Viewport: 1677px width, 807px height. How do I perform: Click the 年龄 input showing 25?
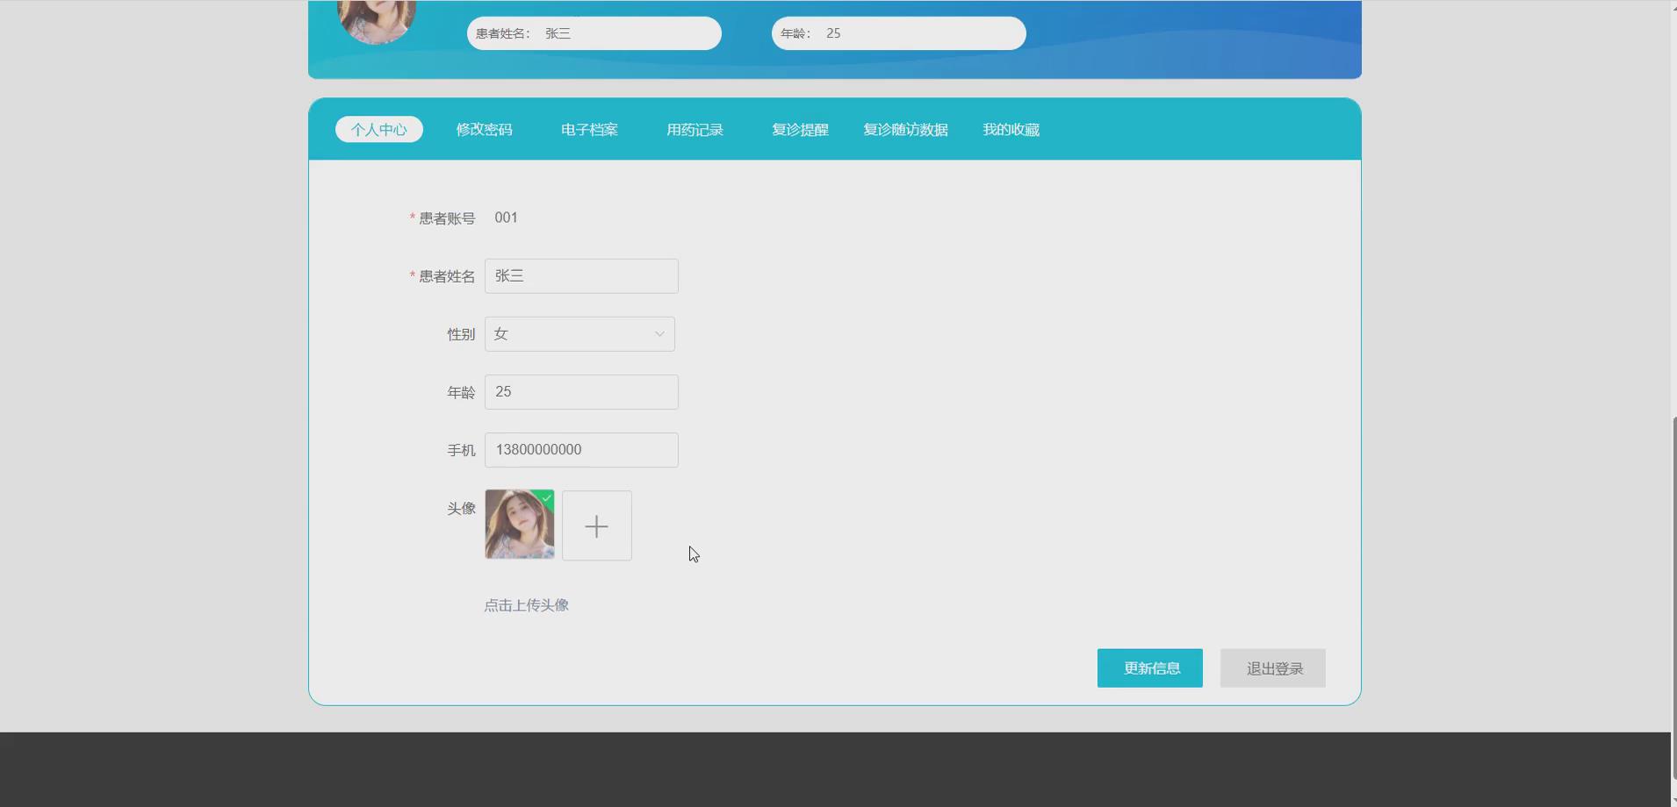click(x=581, y=391)
